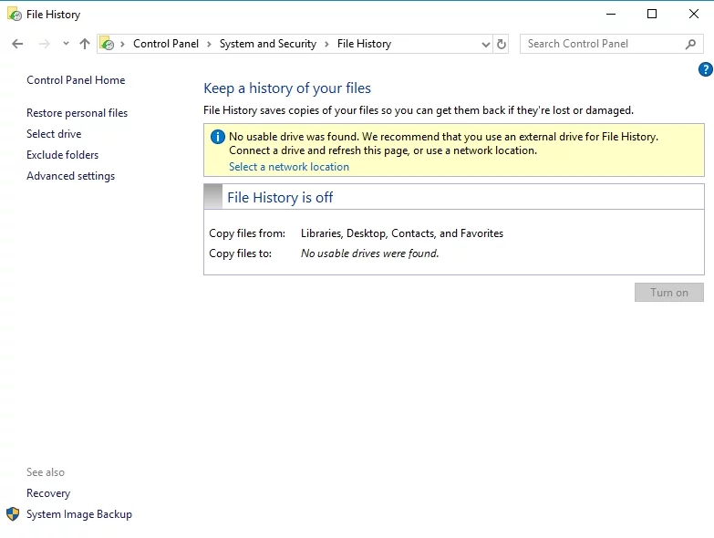This screenshot has height=538, width=714.
Task: Click into Search Control Panel field
Action: click(x=602, y=44)
